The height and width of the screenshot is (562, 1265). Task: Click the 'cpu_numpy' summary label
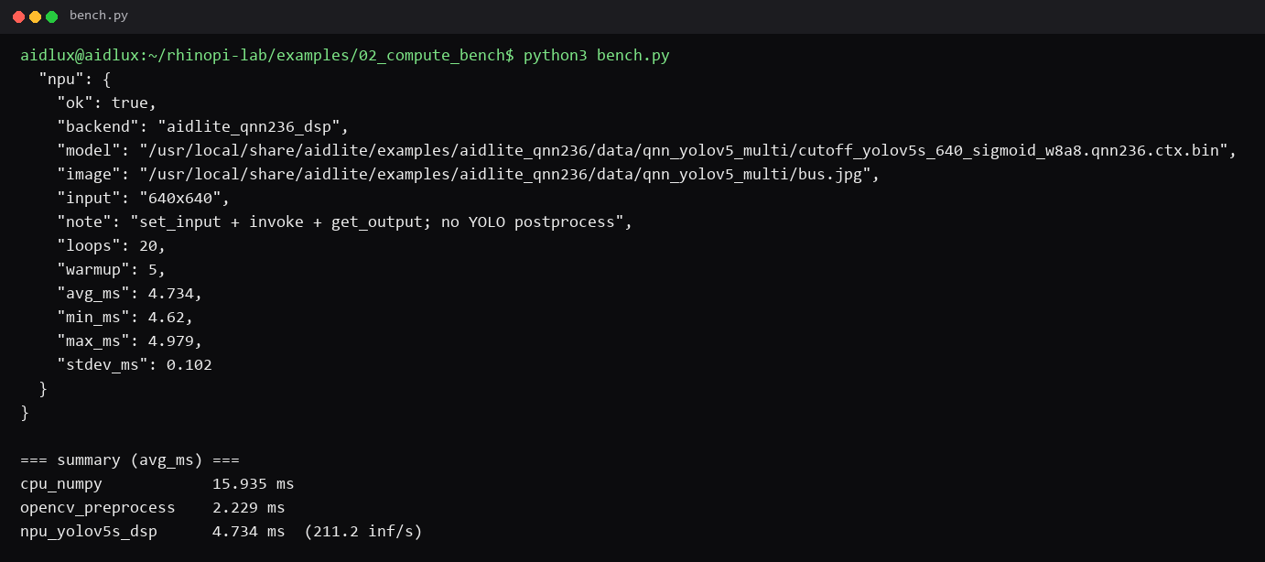[61, 484]
